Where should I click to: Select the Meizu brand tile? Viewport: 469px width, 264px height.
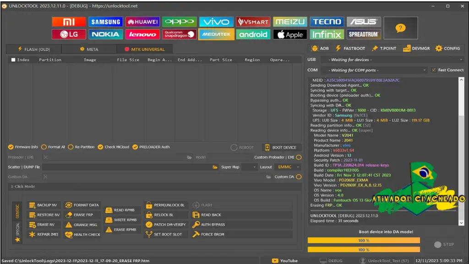(290, 22)
